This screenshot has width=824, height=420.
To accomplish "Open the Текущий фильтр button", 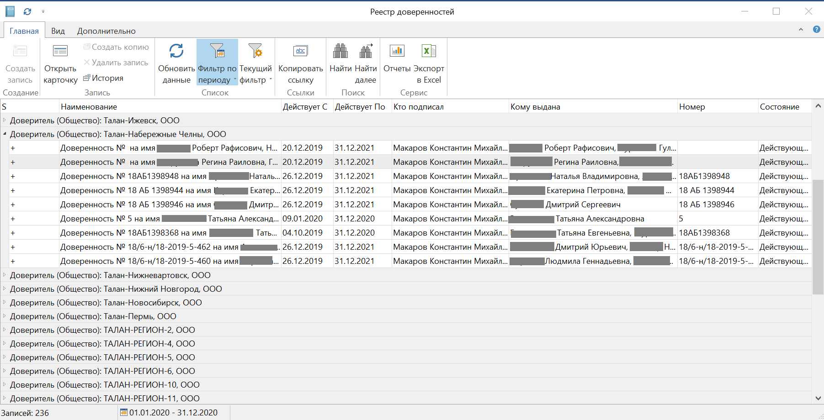I will [255, 63].
